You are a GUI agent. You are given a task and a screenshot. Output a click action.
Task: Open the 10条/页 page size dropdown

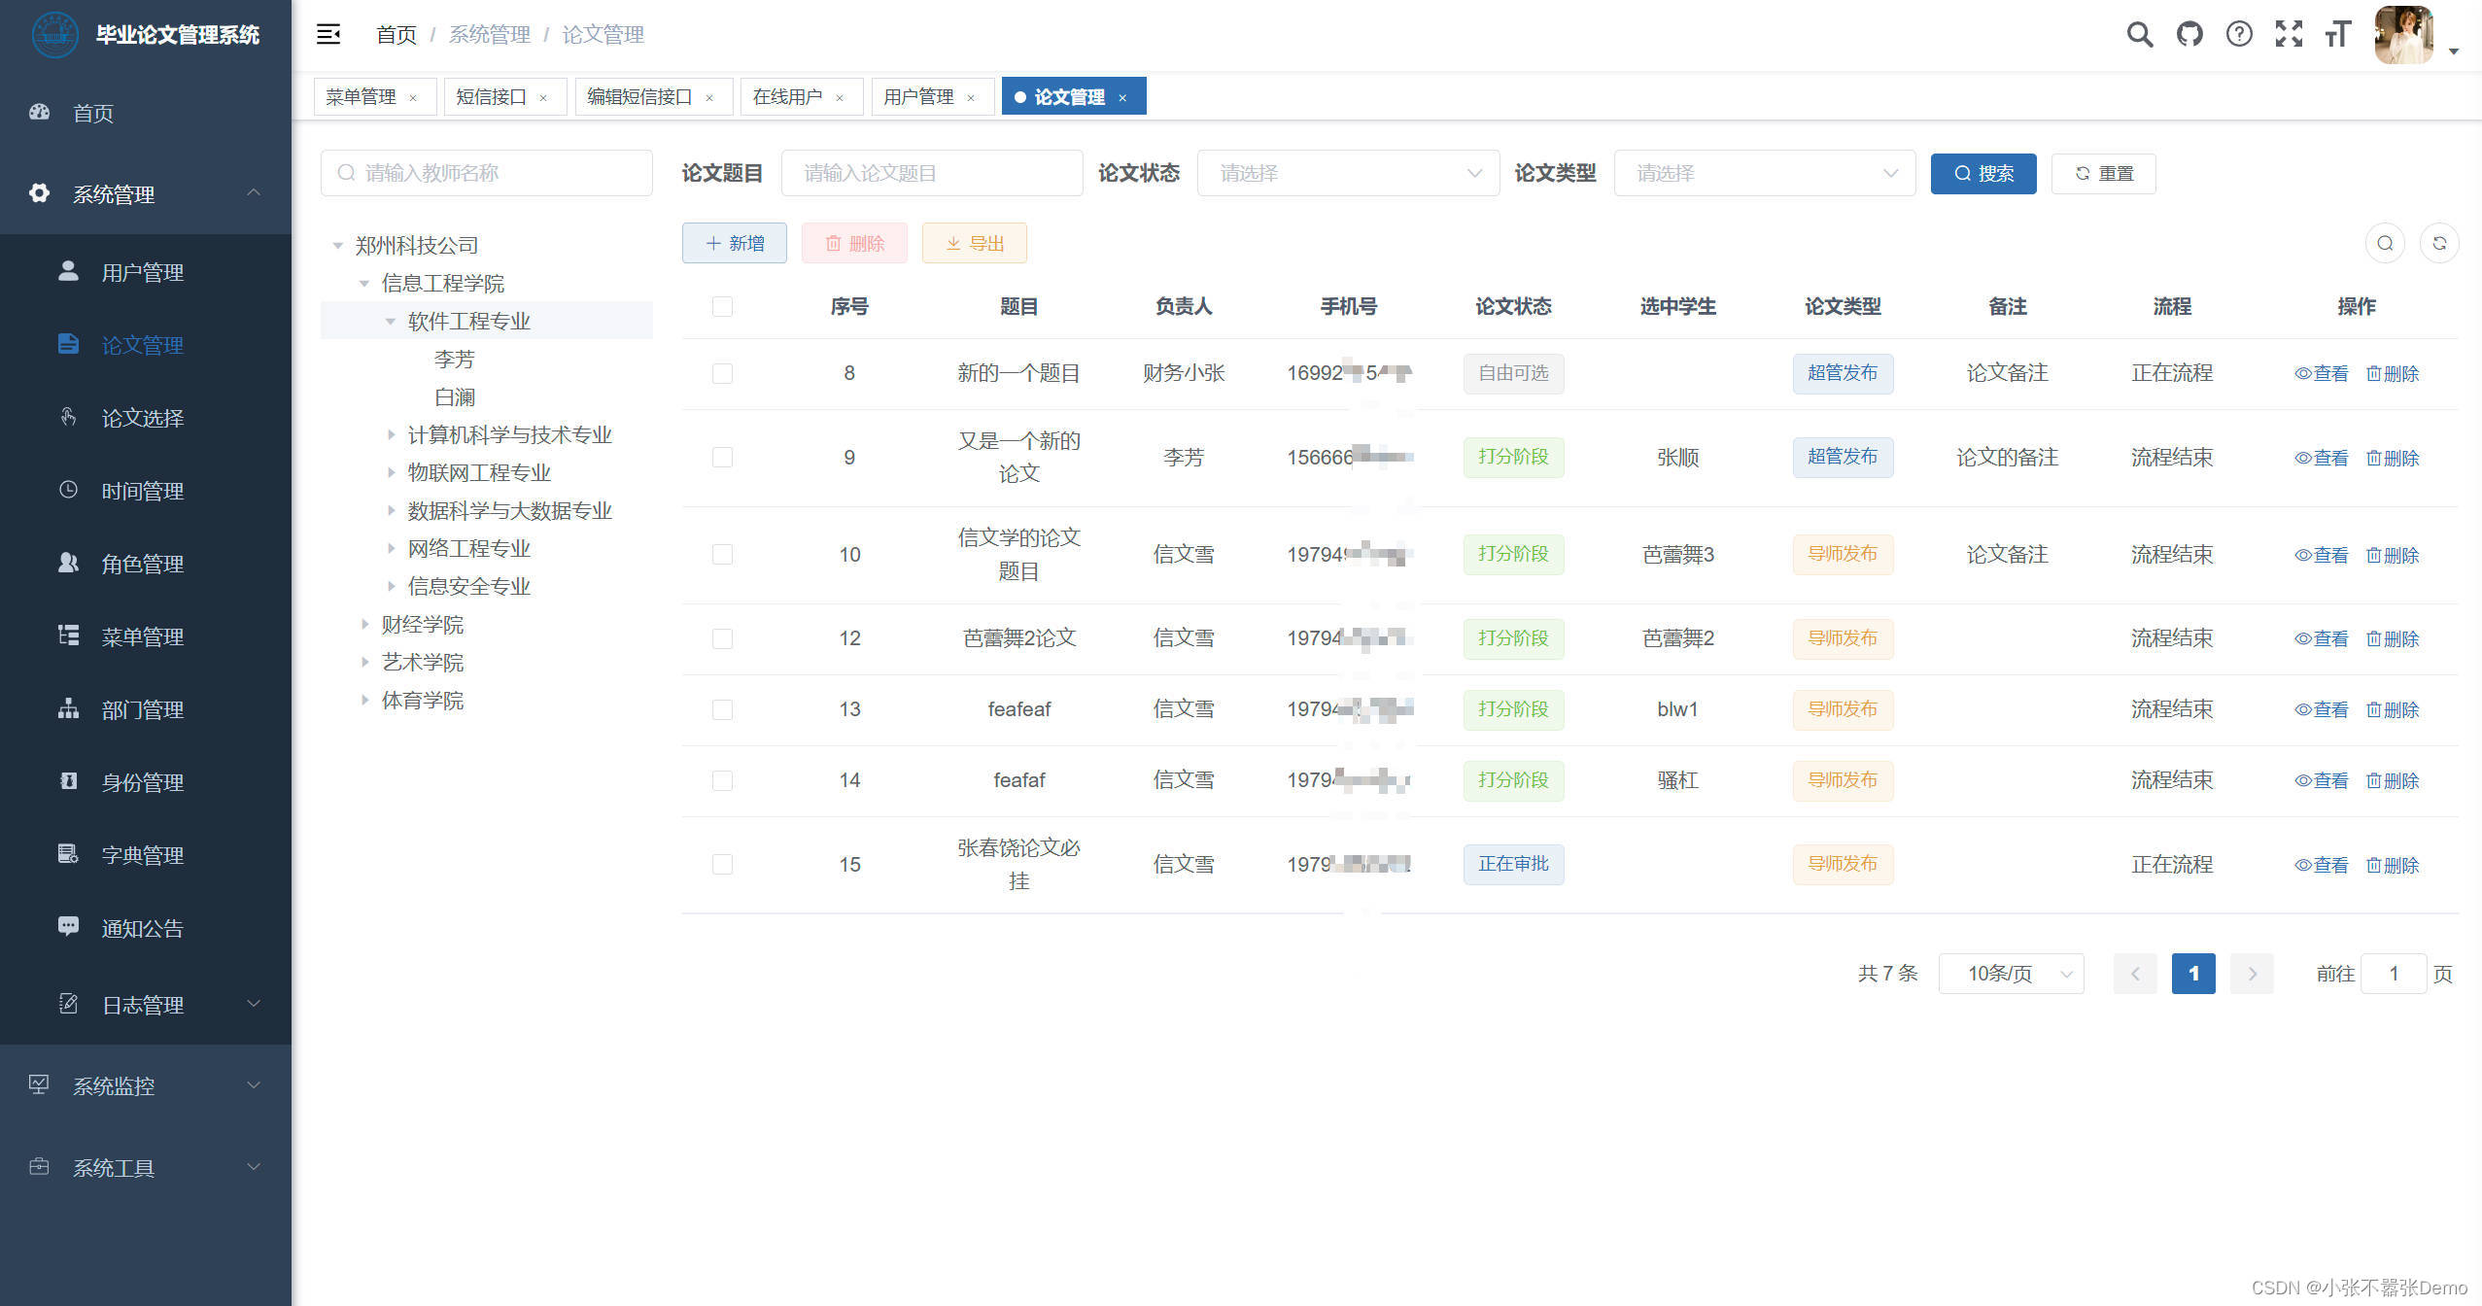2011,974
